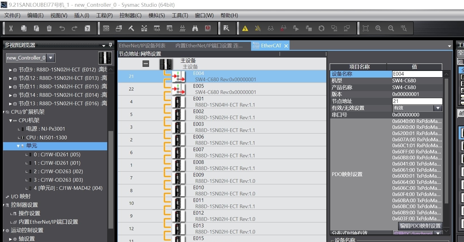Screen dimensions: 464x242
Task: Click the Paste clipboard toolbar icon
Action: pyautogui.click(x=36, y=28)
